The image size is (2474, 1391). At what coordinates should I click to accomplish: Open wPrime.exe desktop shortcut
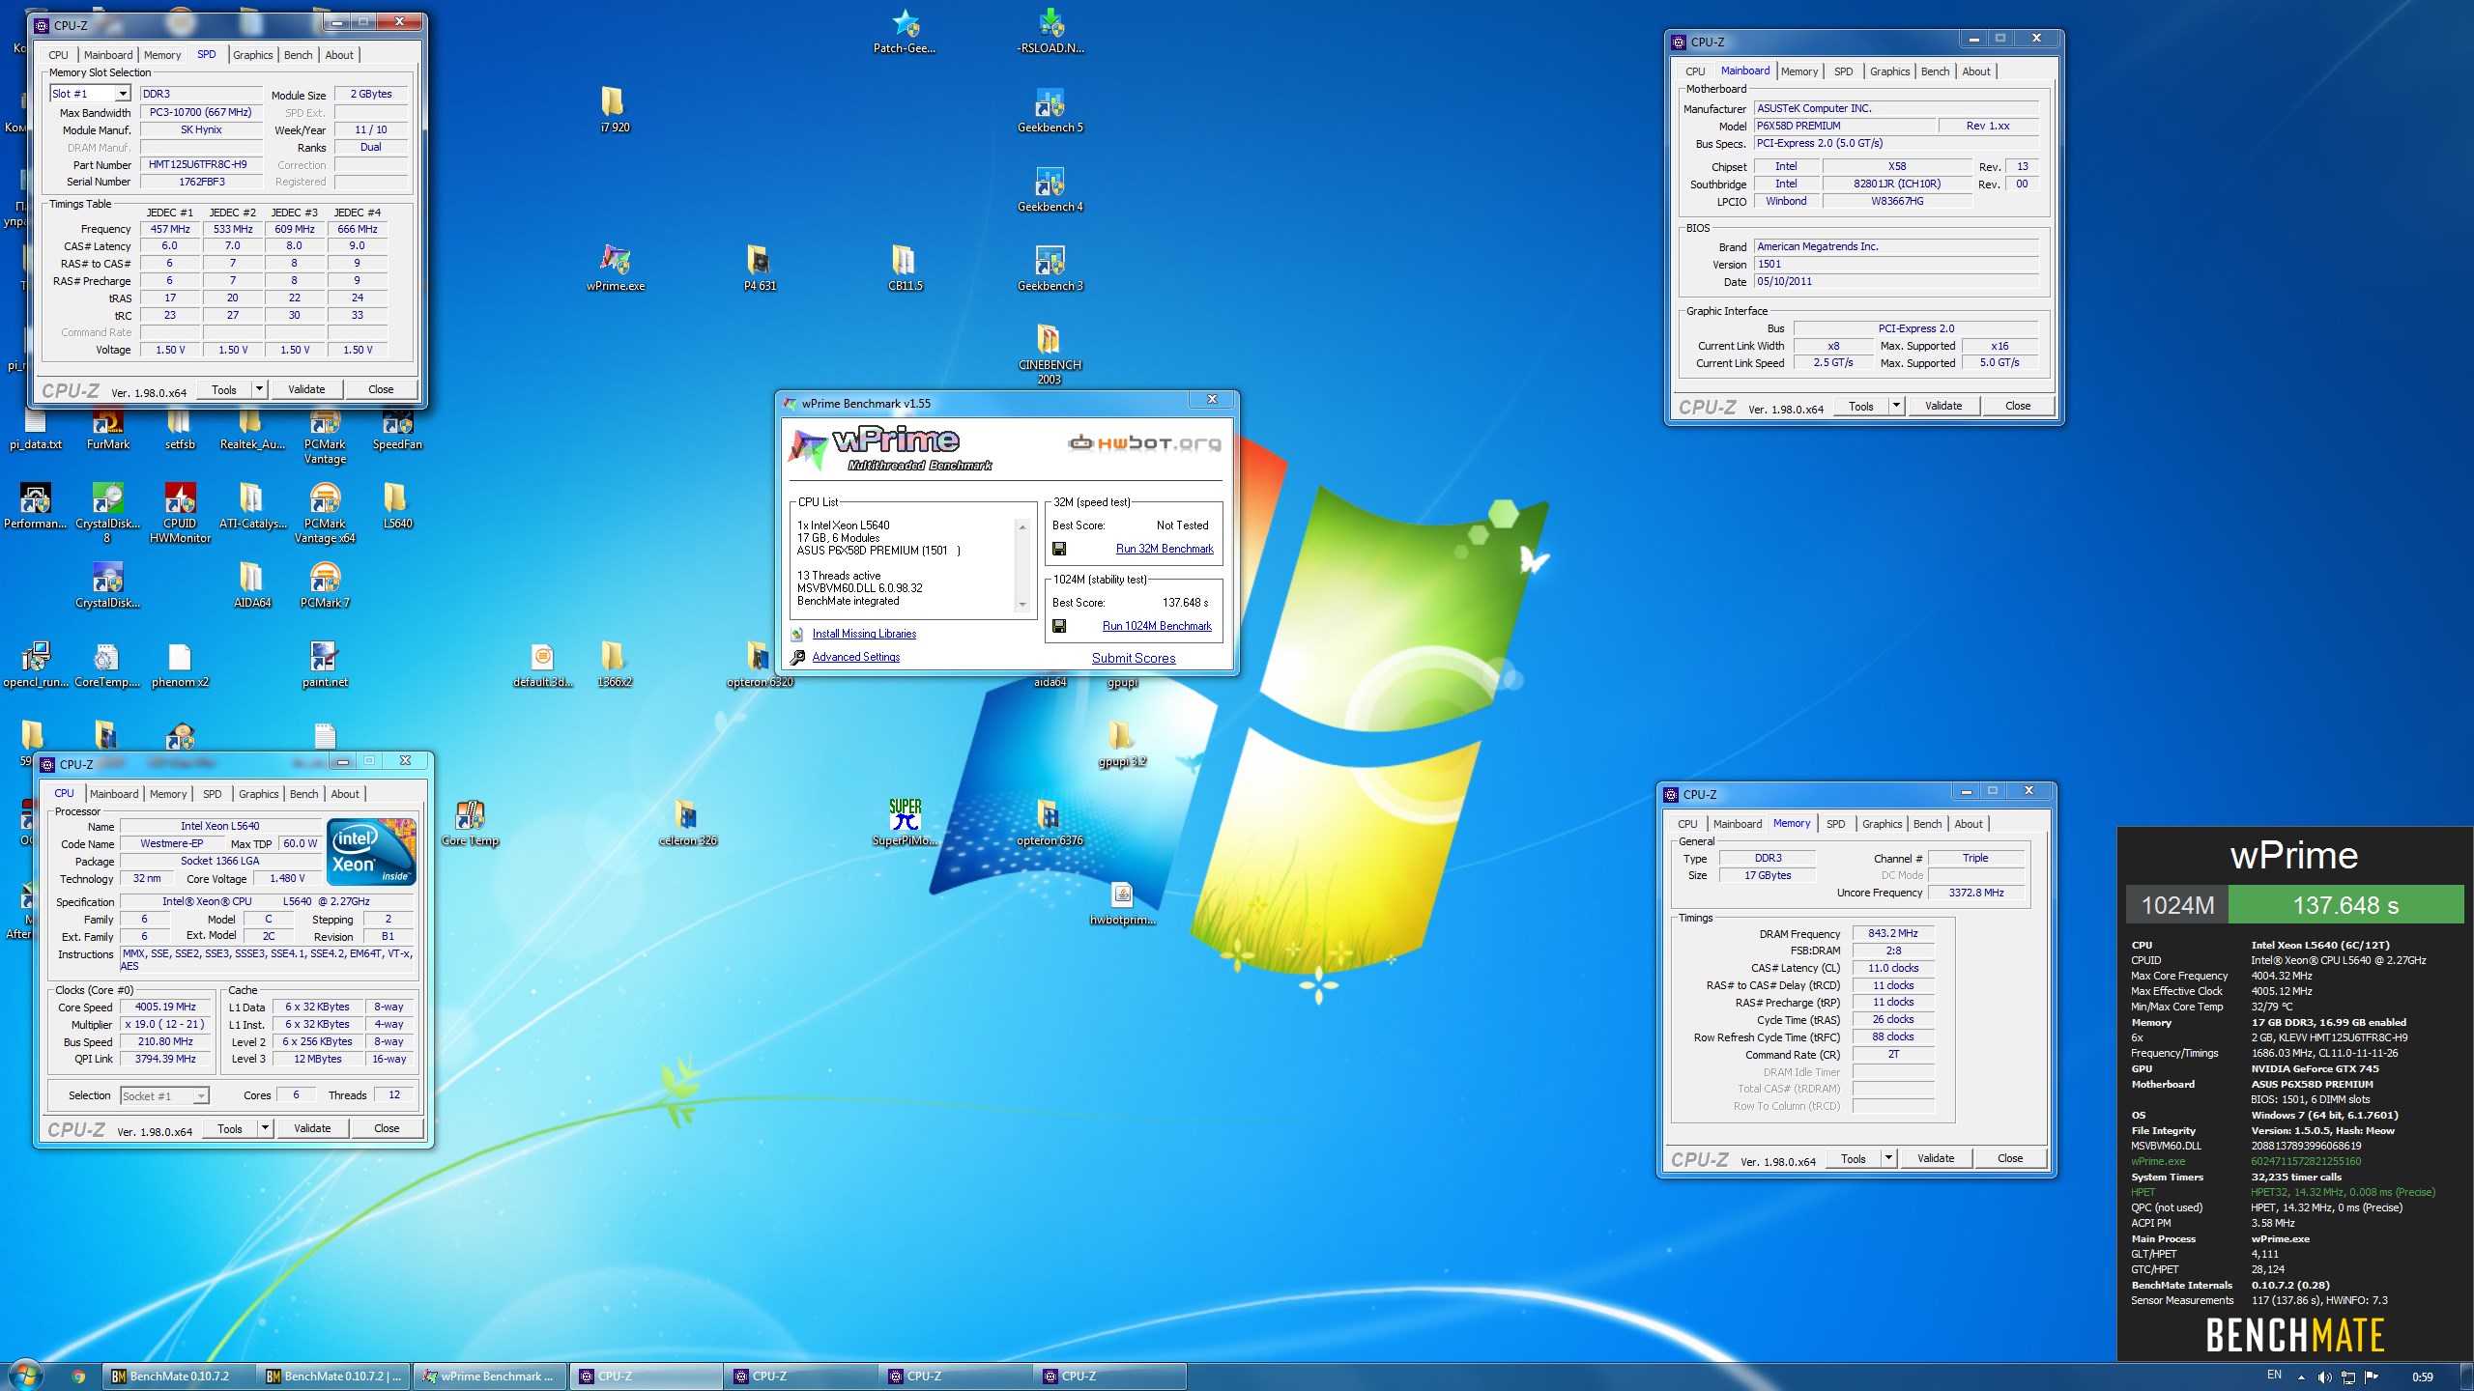click(x=615, y=268)
